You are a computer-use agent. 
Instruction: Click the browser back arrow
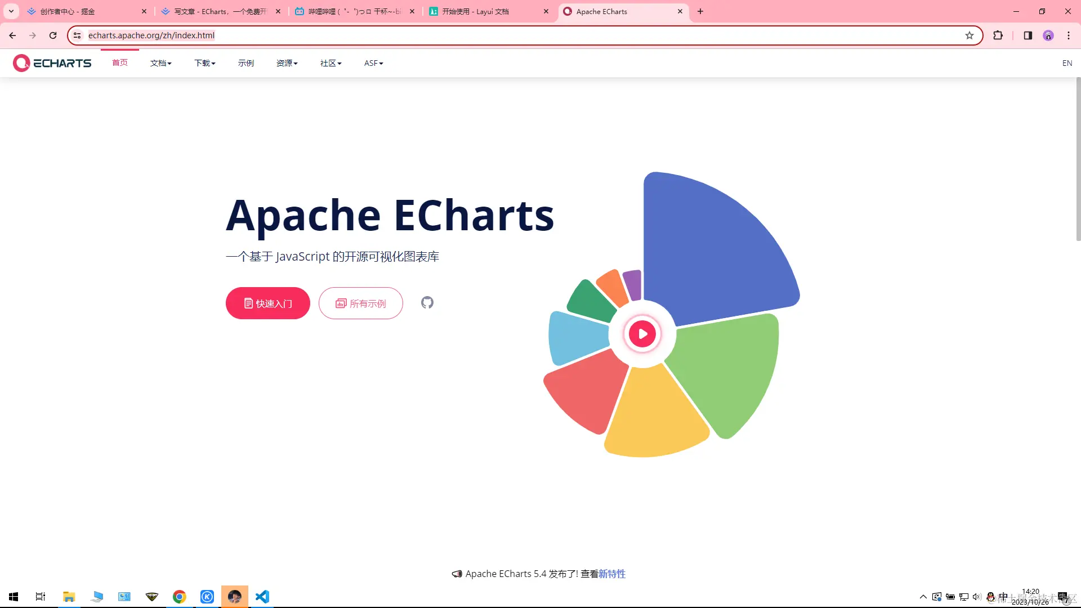tap(12, 35)
